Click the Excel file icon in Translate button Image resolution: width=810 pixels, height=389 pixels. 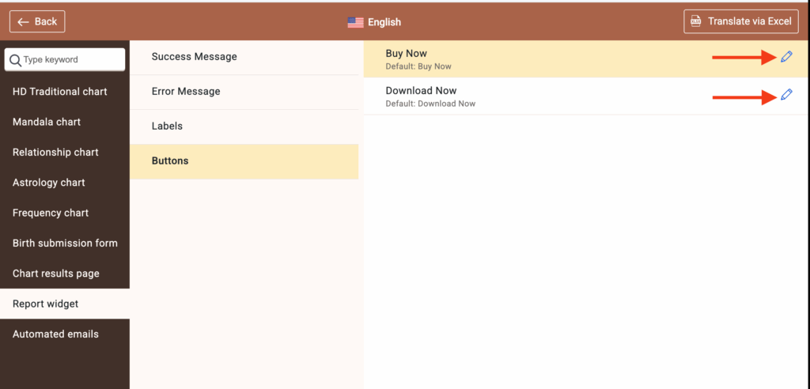[x=696, y=21]
